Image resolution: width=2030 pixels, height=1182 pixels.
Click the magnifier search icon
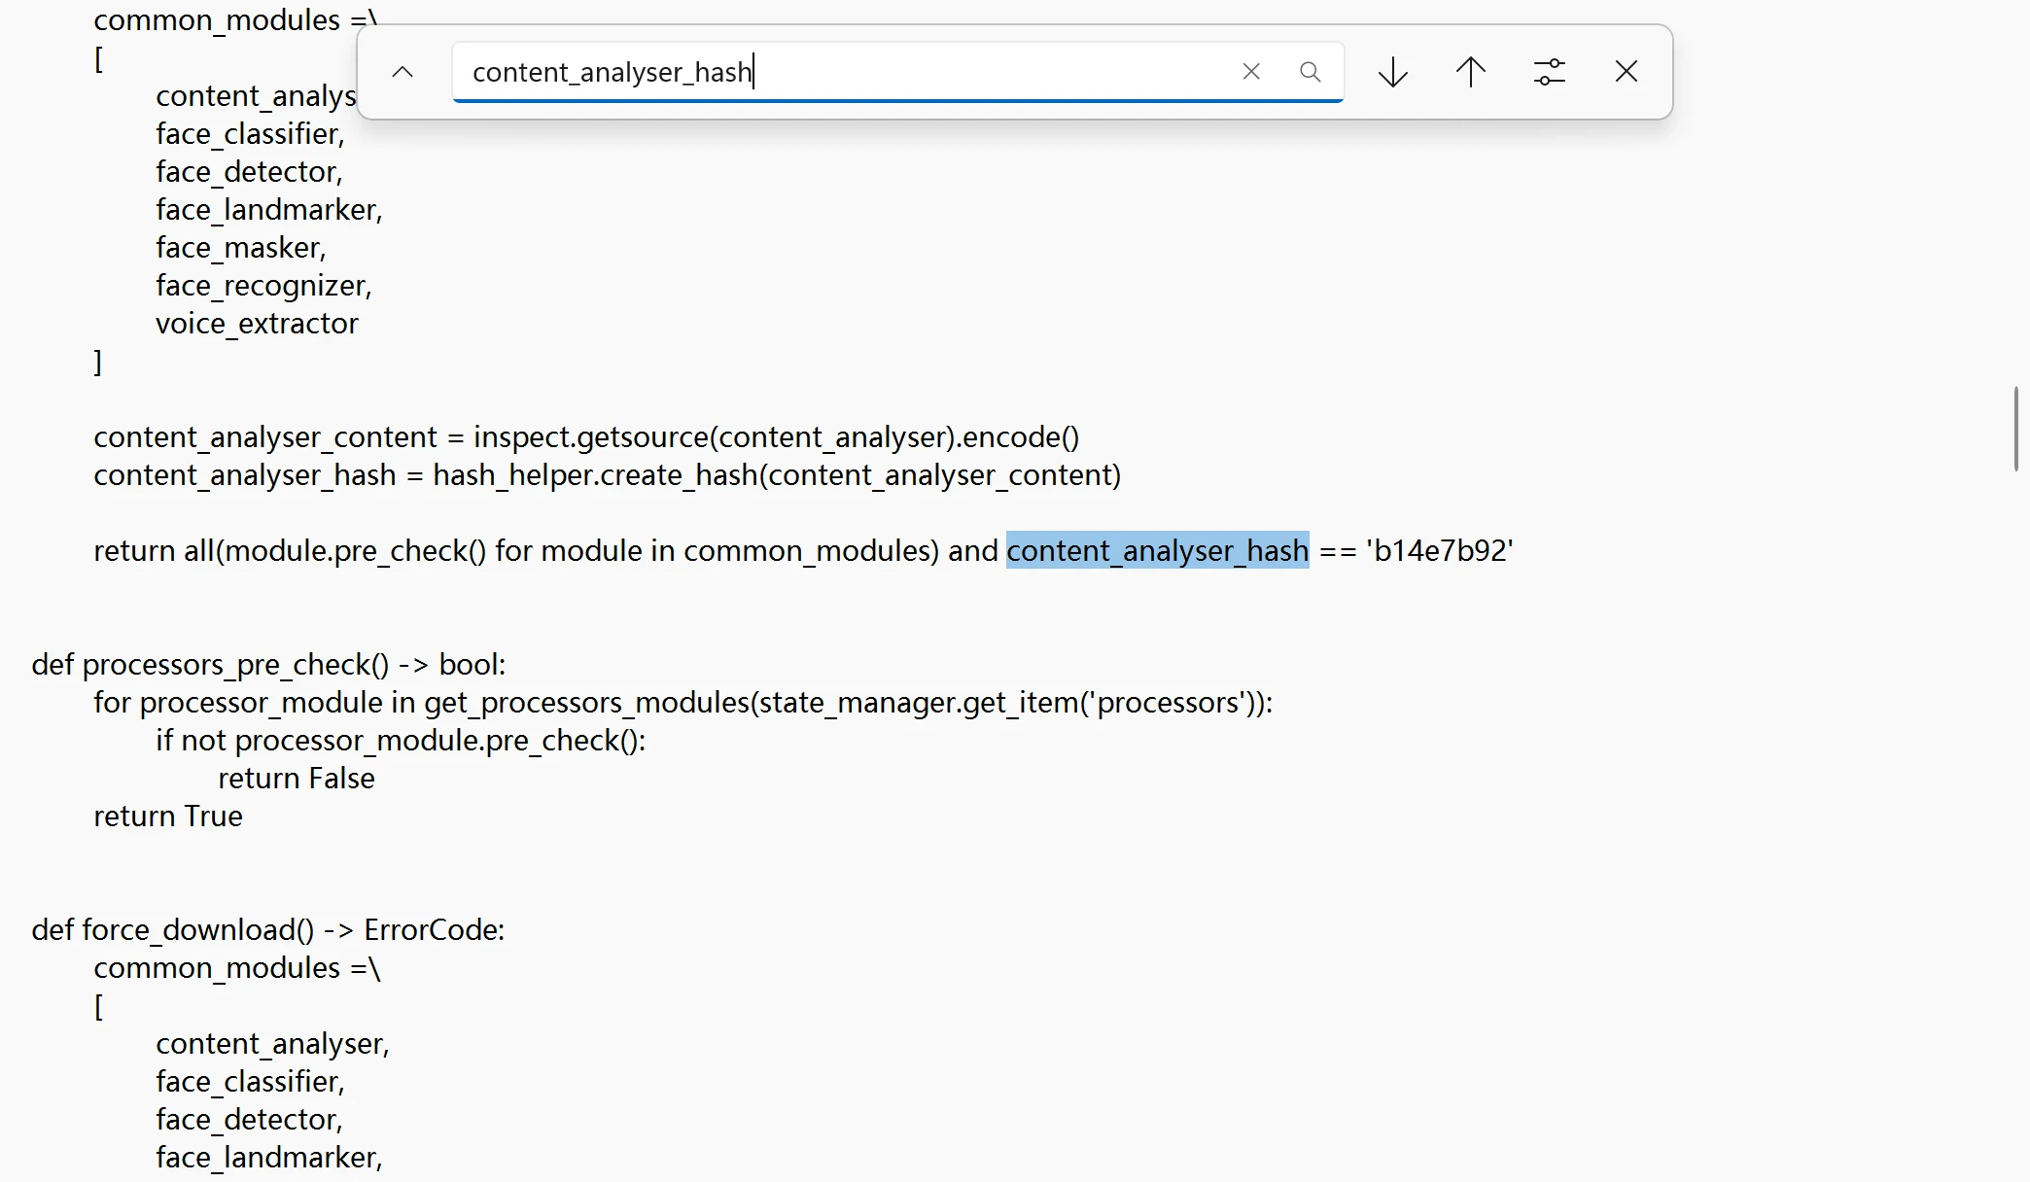(1310, 72)
